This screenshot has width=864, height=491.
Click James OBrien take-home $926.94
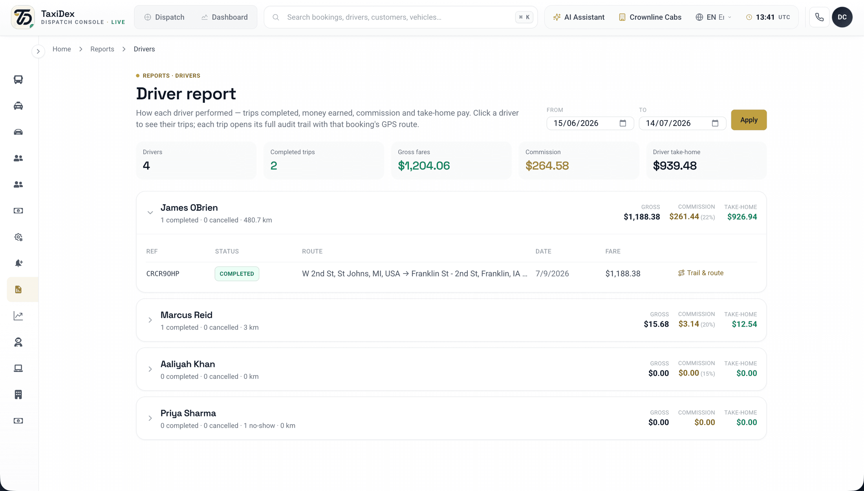742,217
